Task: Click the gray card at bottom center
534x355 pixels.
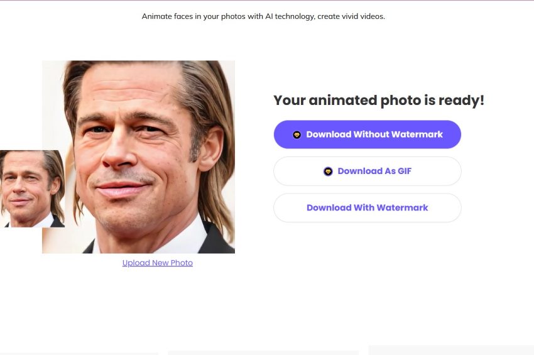Action: tap(263, 352)
